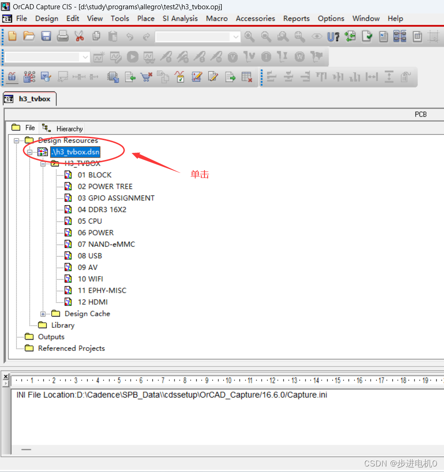444x472 pixels.
Task: Click the shopping cart CIS icon
Action: pos(146,77)
